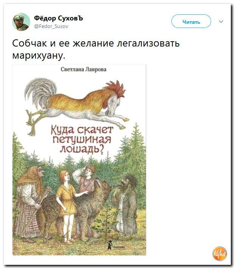Click the author name Светлана Лаврова
This screenshot has height=269, width=235.
tap(84, 69)
